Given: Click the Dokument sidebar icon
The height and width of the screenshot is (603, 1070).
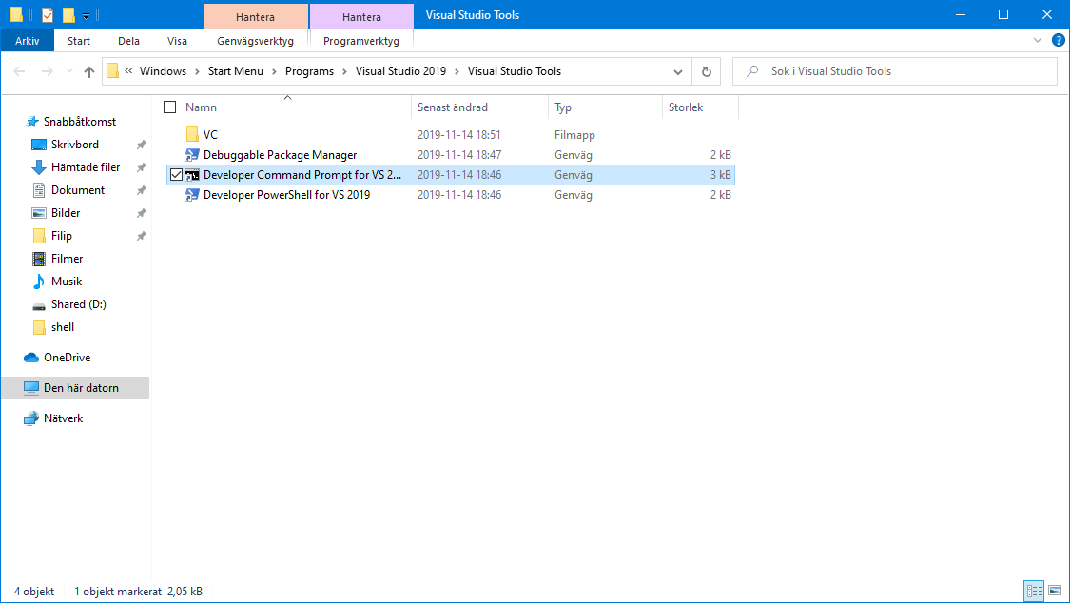Looking at the screenshot, I should click(39, 190).
